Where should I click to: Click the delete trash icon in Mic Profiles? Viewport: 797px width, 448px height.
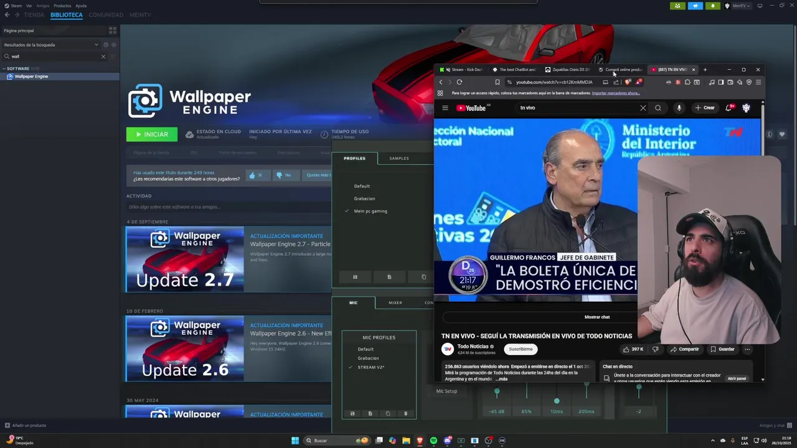[x=405, y=413]
